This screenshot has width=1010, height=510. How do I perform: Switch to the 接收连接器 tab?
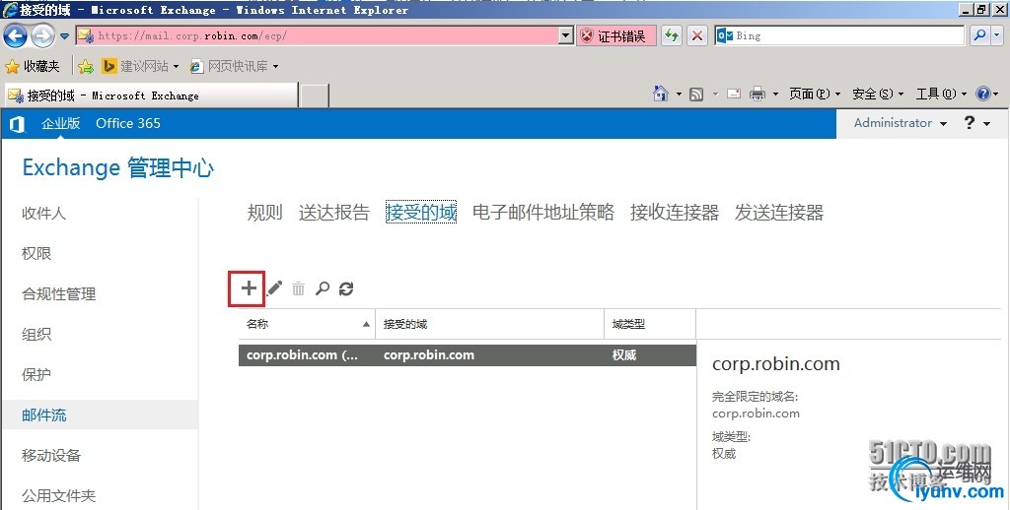pos(675,213)
